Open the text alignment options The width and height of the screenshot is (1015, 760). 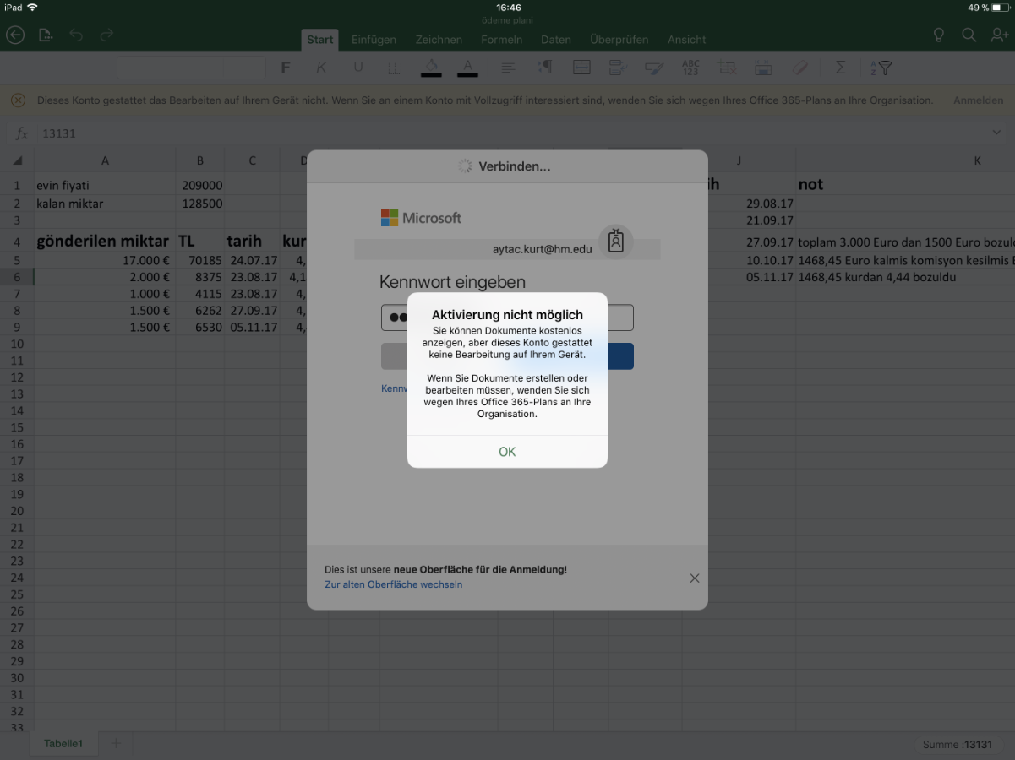[508, 68]
